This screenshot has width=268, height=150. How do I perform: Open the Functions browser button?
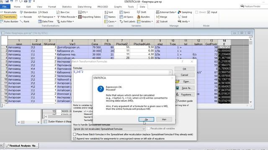click(x=185, y=95)
